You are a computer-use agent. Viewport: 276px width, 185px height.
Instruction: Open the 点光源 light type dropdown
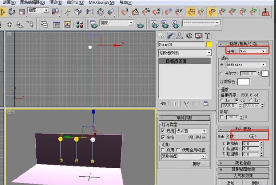[x=191, y=131]
